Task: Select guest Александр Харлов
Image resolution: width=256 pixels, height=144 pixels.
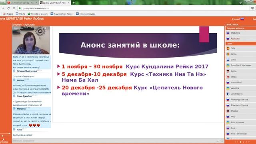Action: 241,105
